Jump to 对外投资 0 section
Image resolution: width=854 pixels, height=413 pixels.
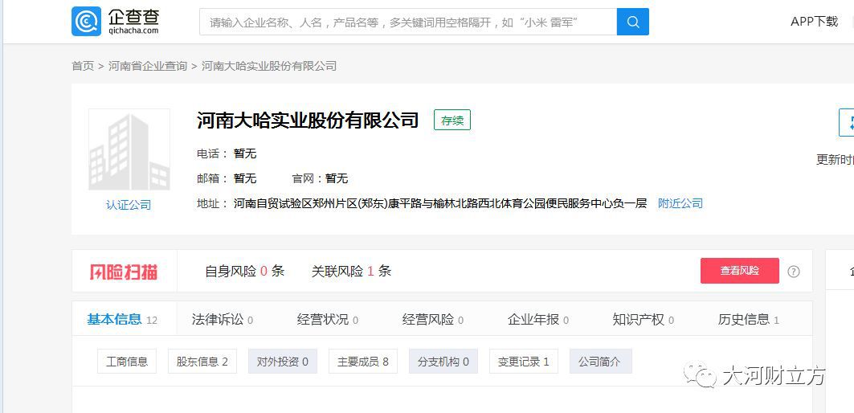pyautogui.click(x=283, y=362)
